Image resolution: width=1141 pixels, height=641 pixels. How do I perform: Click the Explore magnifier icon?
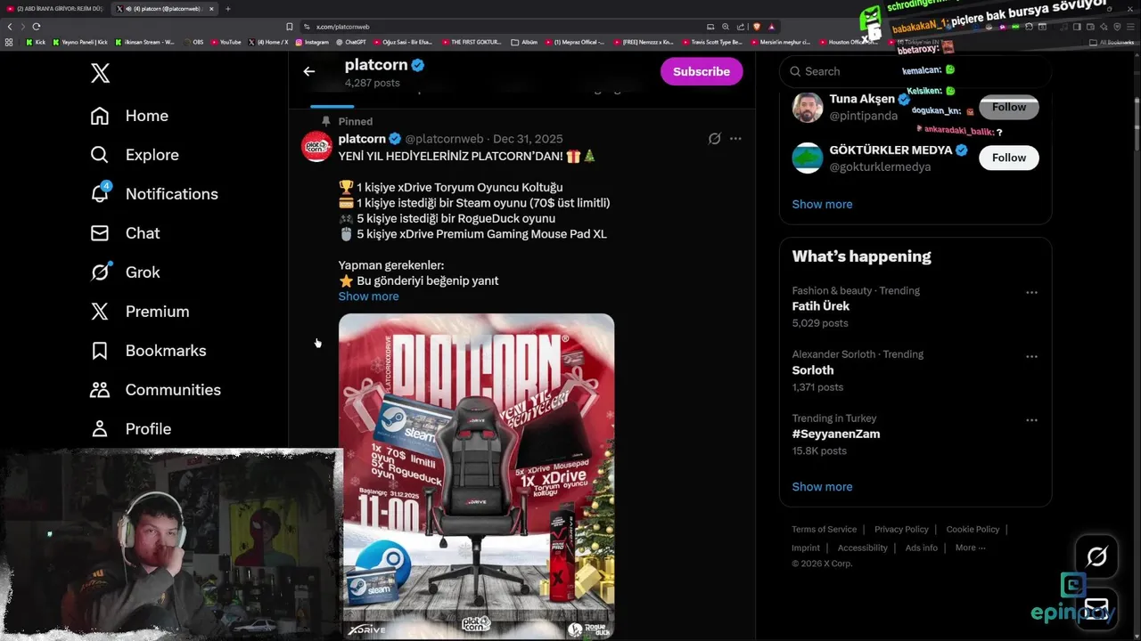(100, 155)
